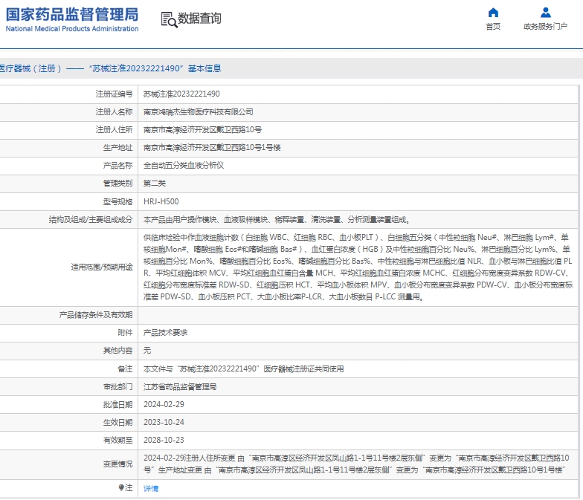
Task: Click the National Medical Products Administration subtitle
Action: [71, 29]
